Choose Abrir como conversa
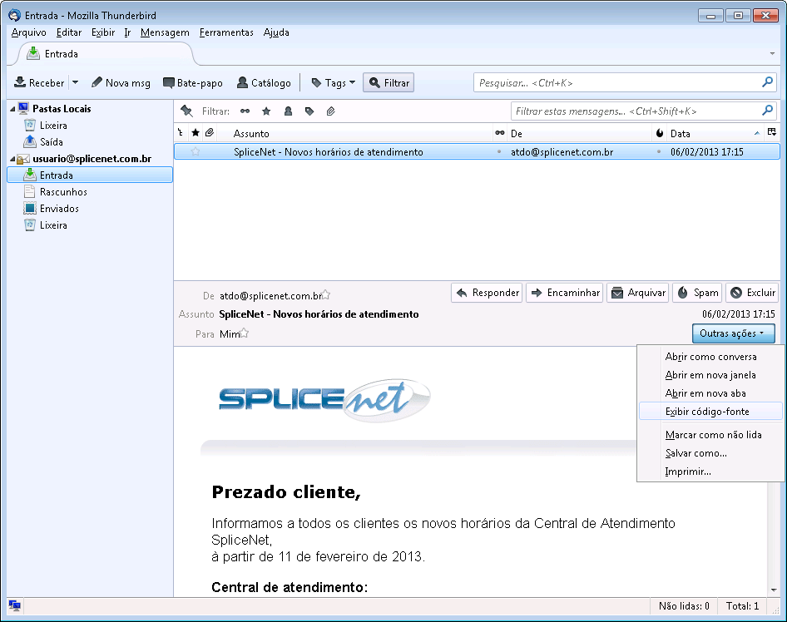The image size is (787, 622). pyautogui.click(x=710, y=357)
